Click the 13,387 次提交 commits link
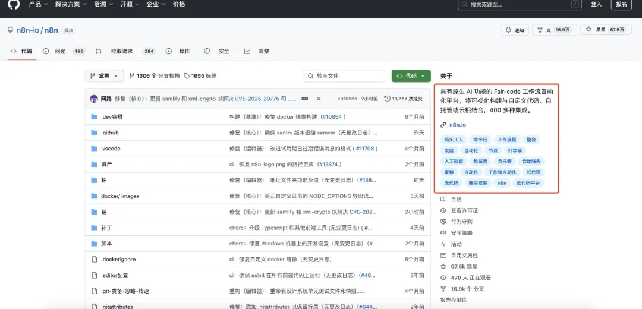 pyautogui.click(x=403, y=99)
